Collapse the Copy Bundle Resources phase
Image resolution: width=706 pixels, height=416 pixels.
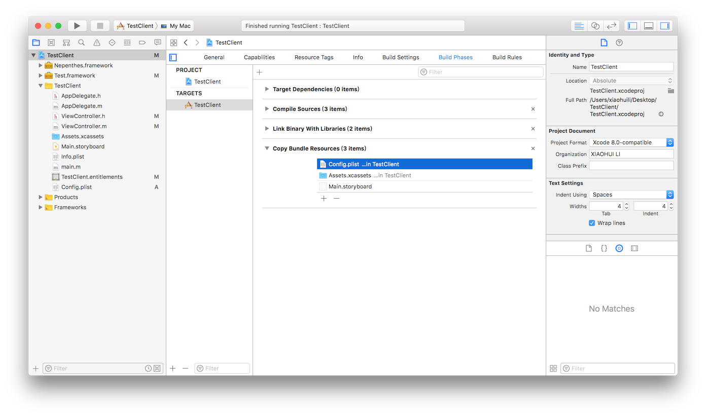267,148
